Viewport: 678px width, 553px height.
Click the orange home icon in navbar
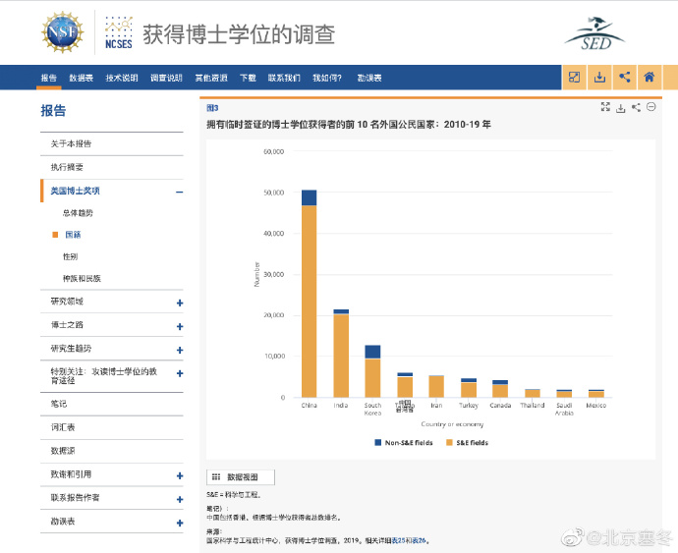(650, 78)
